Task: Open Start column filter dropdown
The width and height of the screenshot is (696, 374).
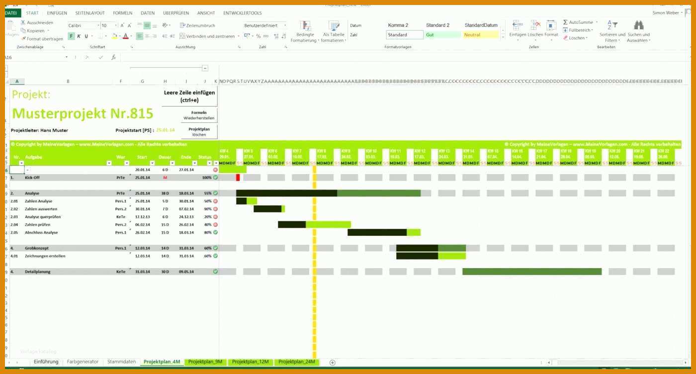Action: click(x=152, y=163)
